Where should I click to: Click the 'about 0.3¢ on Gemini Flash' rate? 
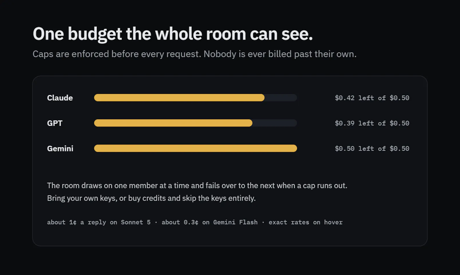(209, 222)
